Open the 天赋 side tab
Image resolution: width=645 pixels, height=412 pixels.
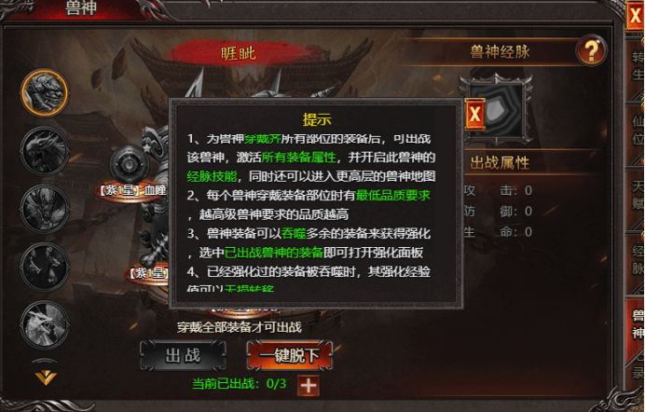[x=636, y=198]
